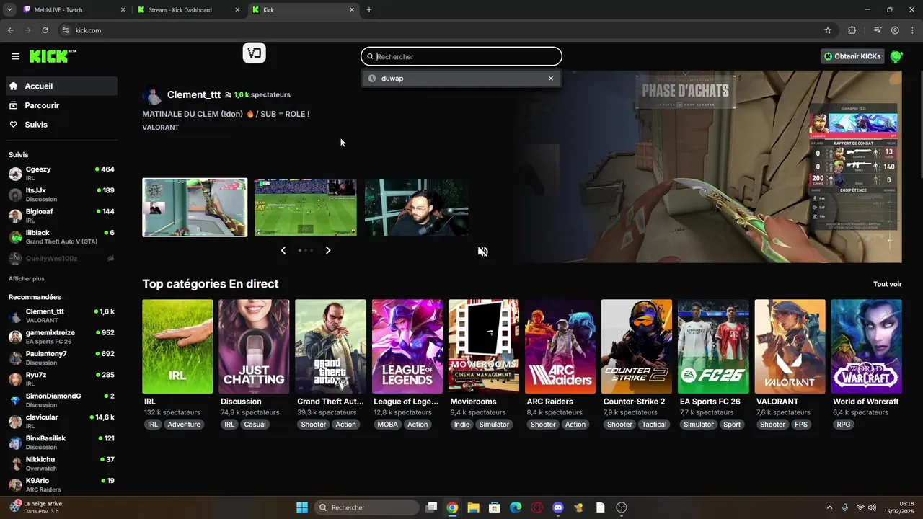Select bearded streamer carousel thumbnail
Viewport: 923px width, 519px height.
tap(417, 208)
